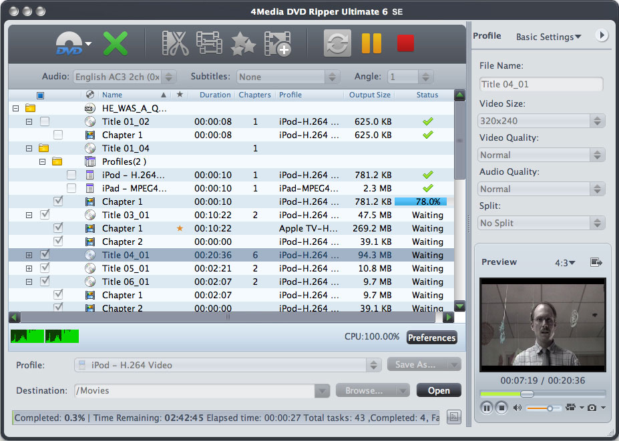
Task: Open the Basic Settings menu
Action: click(548, 37)
